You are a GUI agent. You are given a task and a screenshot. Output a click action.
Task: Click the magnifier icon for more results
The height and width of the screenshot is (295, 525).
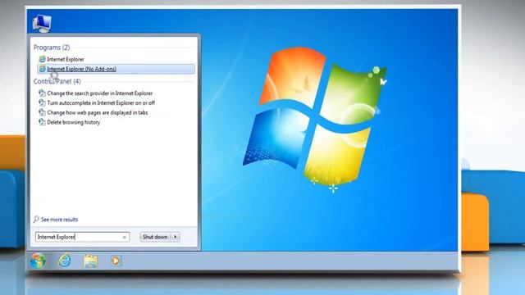(36, 220)
